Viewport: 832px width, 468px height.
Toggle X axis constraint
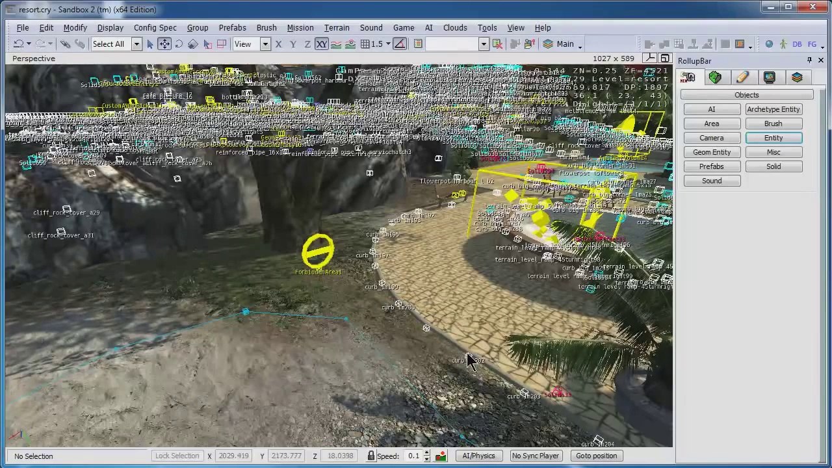click(x=278, y=44)
